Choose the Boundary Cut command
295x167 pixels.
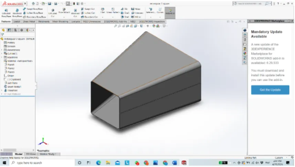pos(89,17)
